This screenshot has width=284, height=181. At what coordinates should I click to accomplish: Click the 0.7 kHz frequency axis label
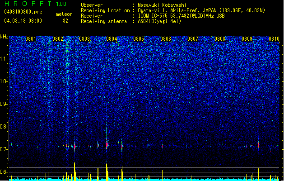coord(4,149)
